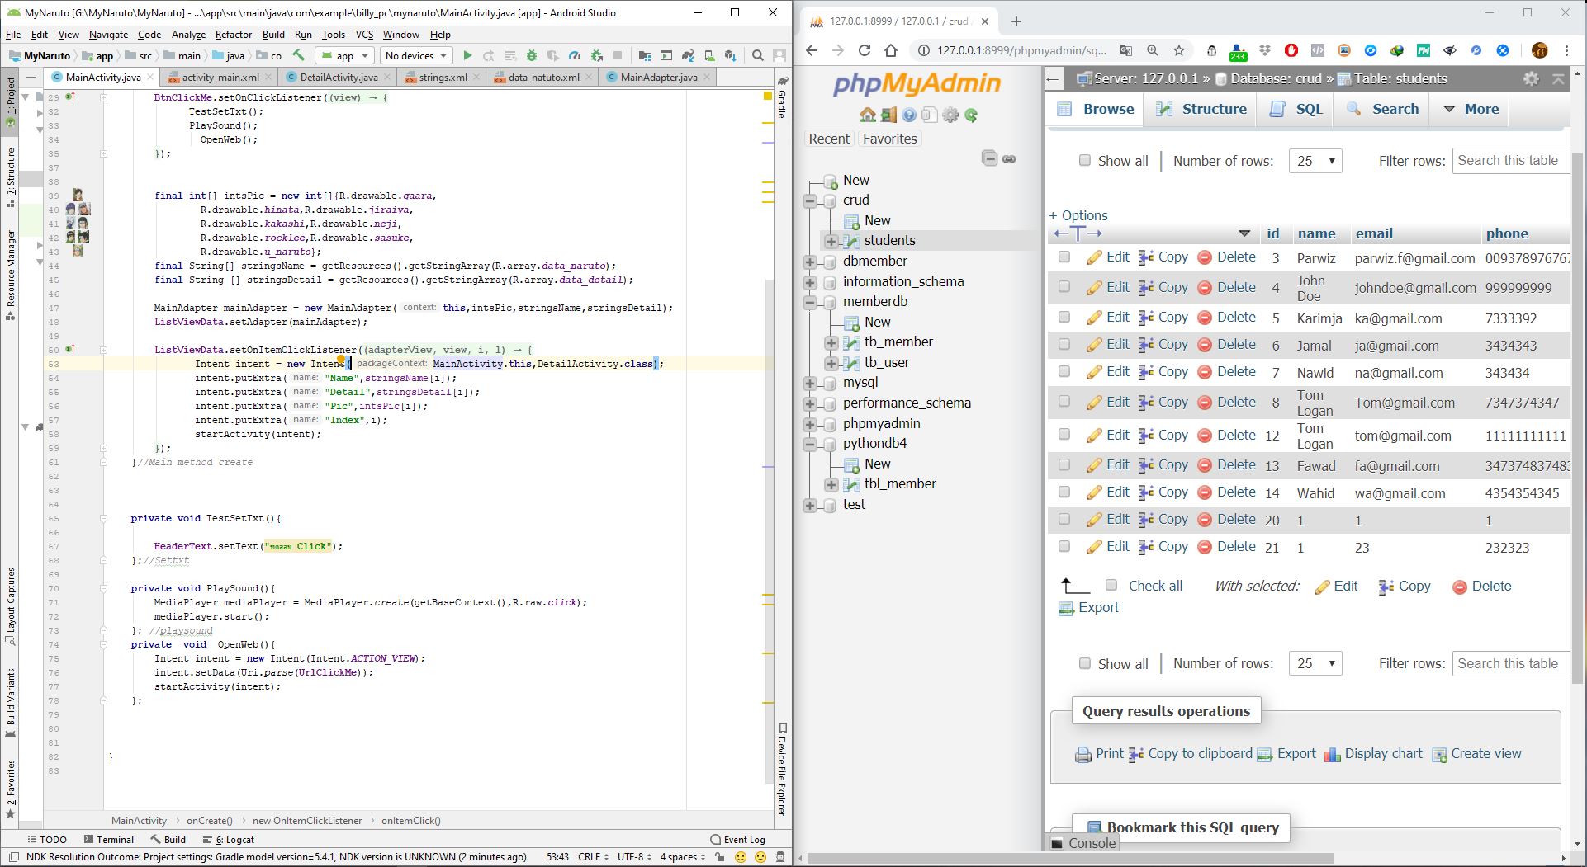Click Attach debugger to Android process icon
This screenshot has height=867, width=1587.
tap(596, 56)
